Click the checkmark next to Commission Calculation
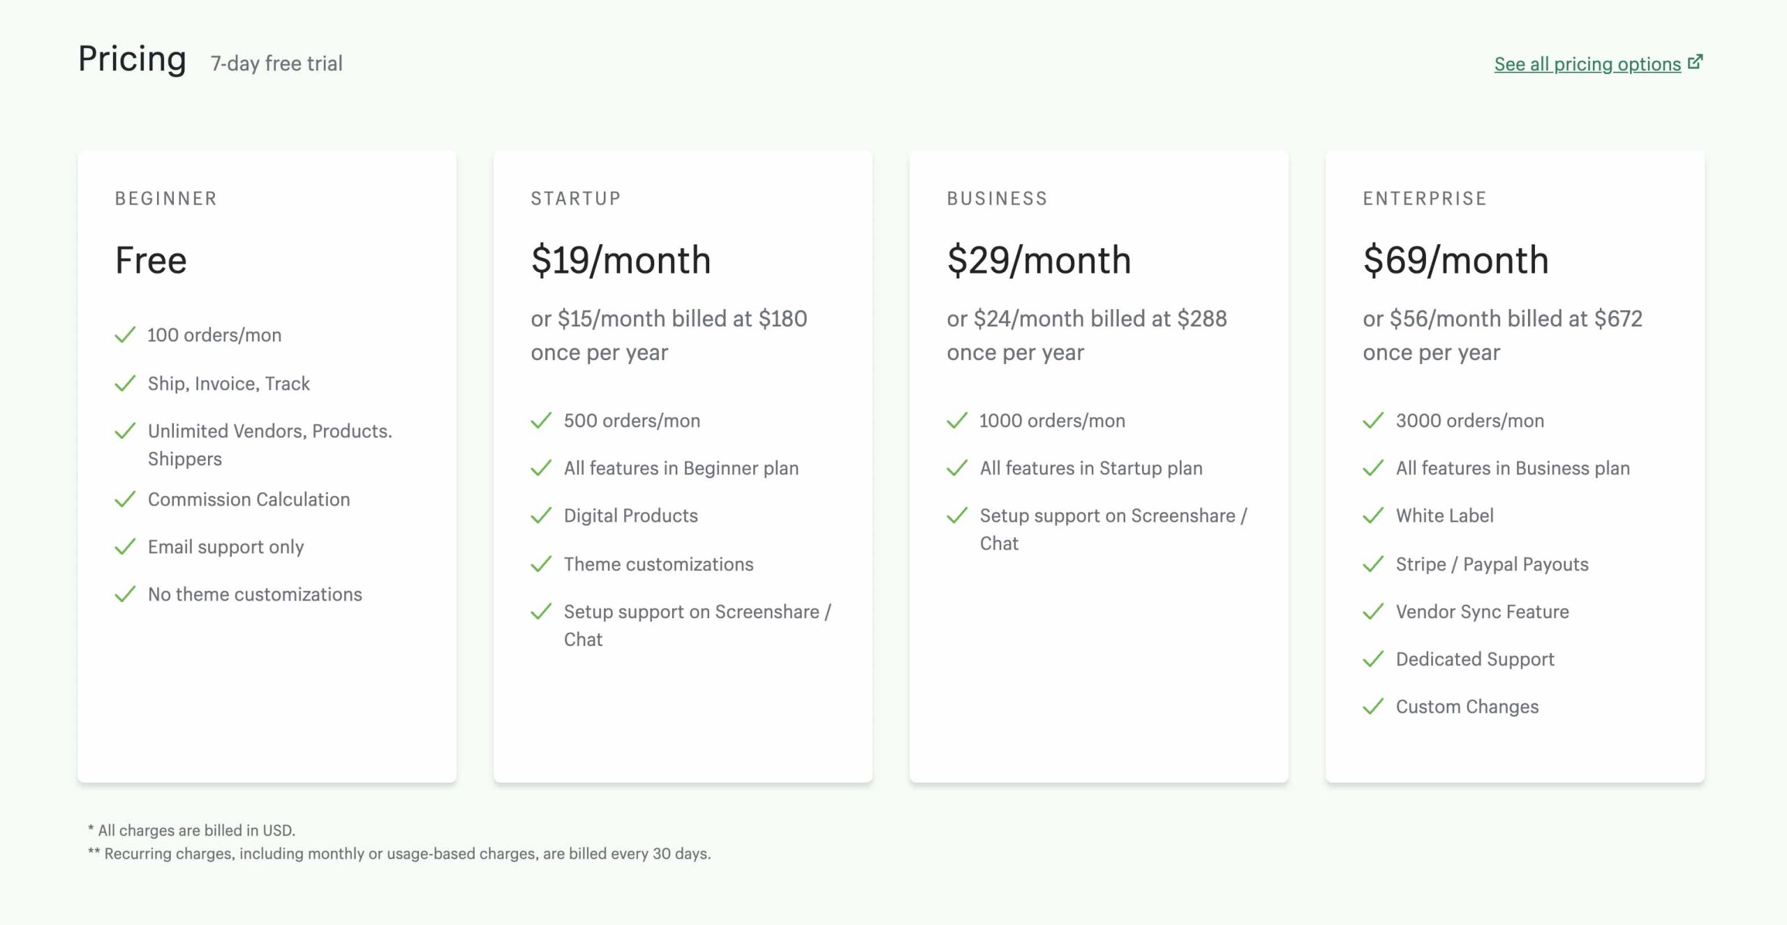Image resolution: width=1787 pixels, height=925 pixels. pos(125,499)
